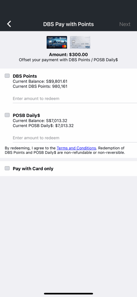Click the VISA logo on silver card
The height and width of the screenshot is (297, 137).
point(87,47)
